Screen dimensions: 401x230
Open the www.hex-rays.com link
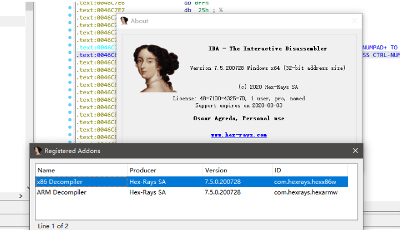(239, 135)
